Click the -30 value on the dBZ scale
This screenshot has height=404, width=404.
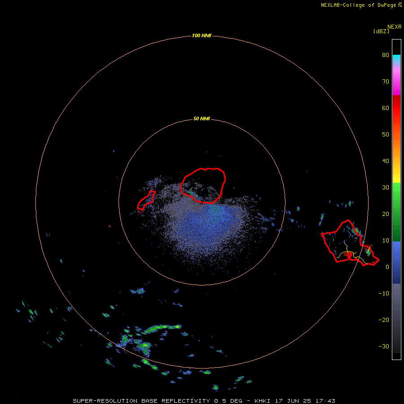tap(384, 347)
